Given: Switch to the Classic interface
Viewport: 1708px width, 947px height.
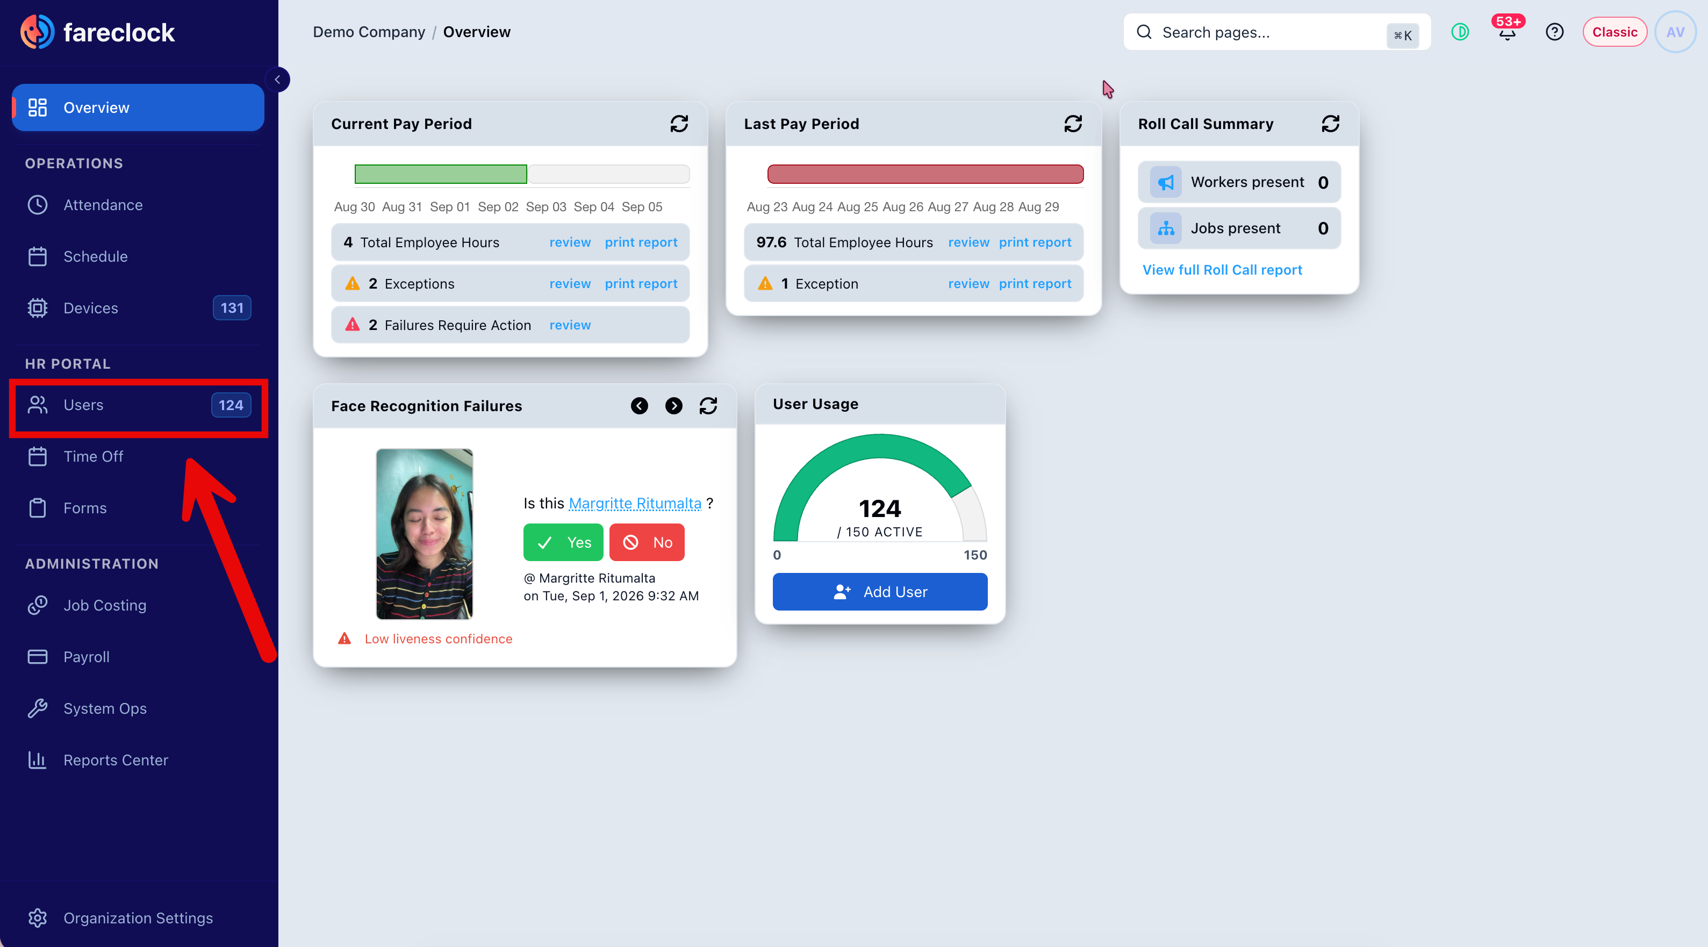Looking at the screenshot, I should (1614, 32).
